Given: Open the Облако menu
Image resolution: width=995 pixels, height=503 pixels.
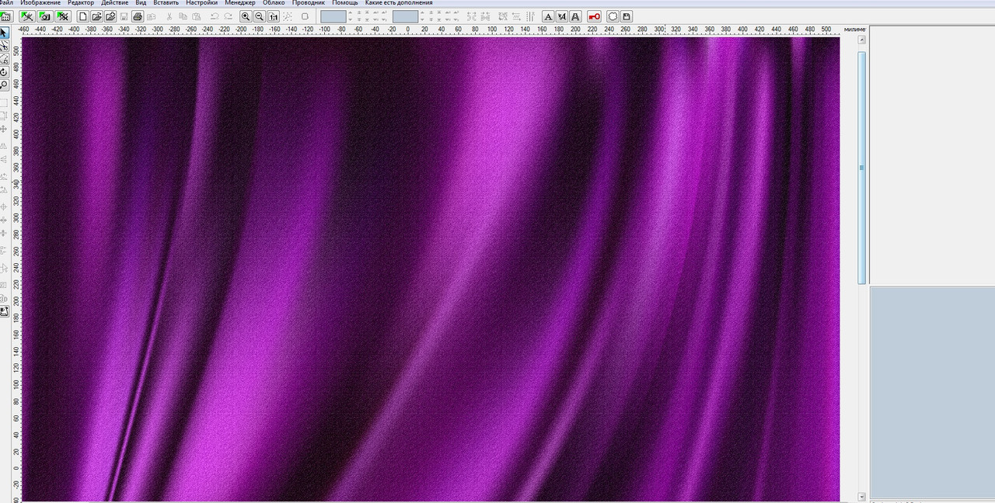Looking at the screenshot, I should pos(274,3).
